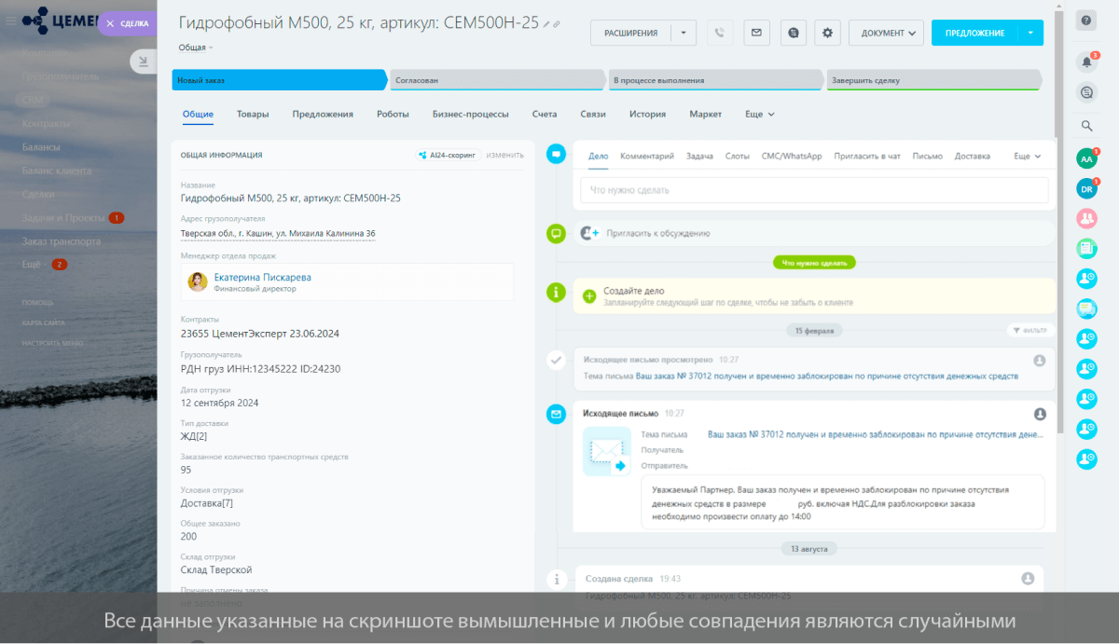This screenshot has height=644, width=1119.
Task: Select the Доставка timeline tab
Action: [x=973, y=156]
